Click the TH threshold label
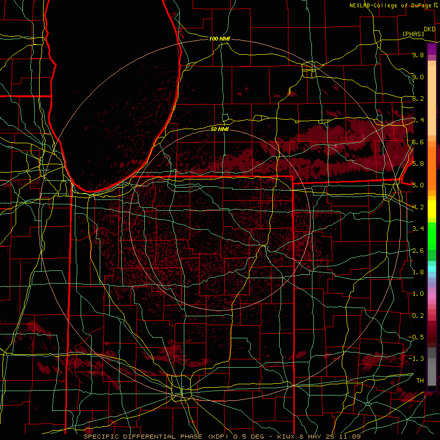Screen dimensions: 440x440 coord(420,380)
